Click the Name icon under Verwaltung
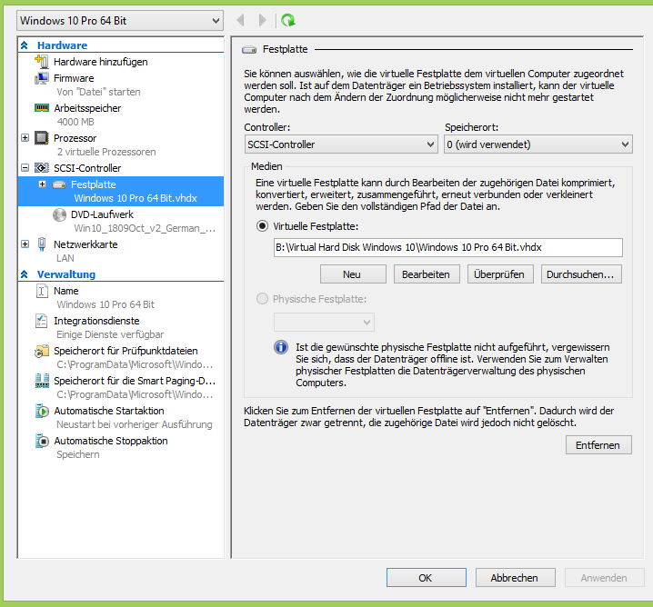The image size is (653, 607). tap(42, 291)
